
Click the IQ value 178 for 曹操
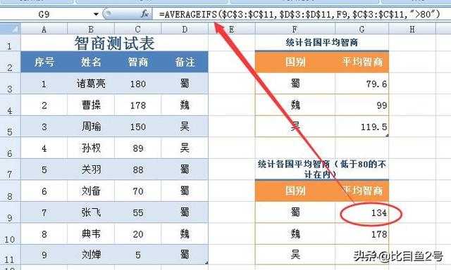tap(138, 105)
